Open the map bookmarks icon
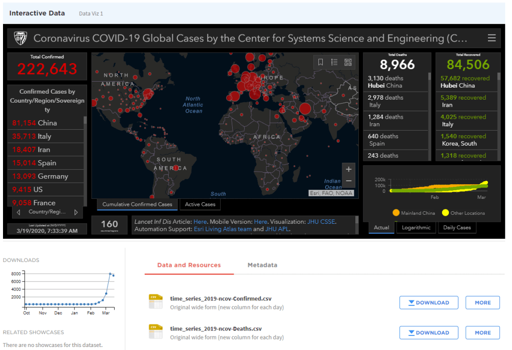Viewport: 512px width, 350px height. [321, 62]
